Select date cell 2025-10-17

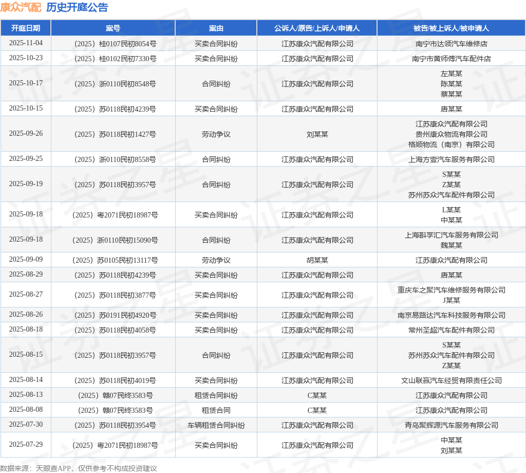pyautogui.click(x=26, y=83)
